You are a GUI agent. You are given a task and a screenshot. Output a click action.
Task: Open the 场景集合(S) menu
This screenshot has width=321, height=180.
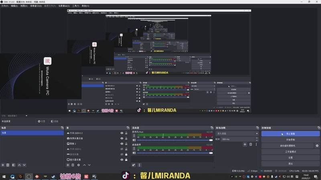tap(64, 6)
